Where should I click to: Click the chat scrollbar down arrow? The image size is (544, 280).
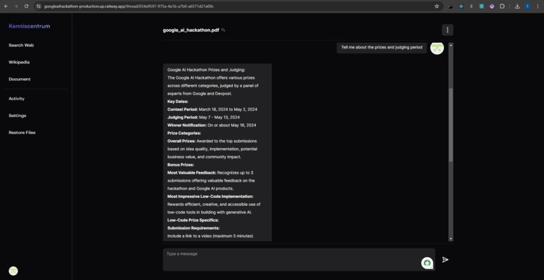[451, 239]
